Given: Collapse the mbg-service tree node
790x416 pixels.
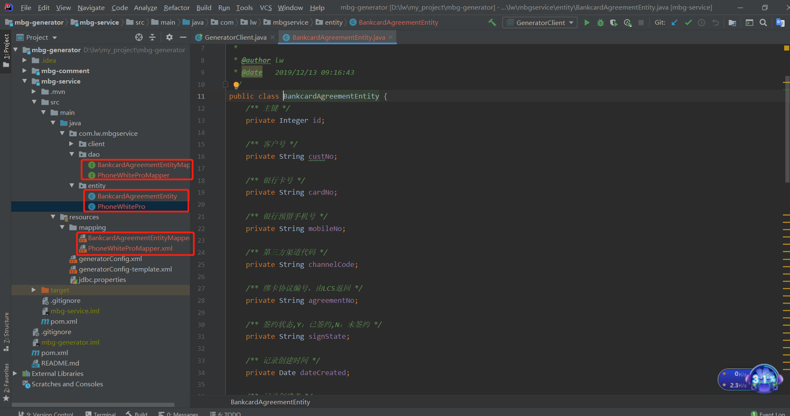Looking at the screenshot, I should [25, 81].
